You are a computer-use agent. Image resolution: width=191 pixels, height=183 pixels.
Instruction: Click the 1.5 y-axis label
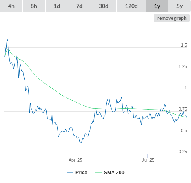(184, 45)
